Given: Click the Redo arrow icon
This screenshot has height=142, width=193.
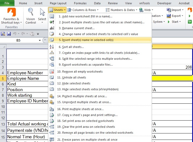Looking at the screenshot, I should (x=23, y=33).
